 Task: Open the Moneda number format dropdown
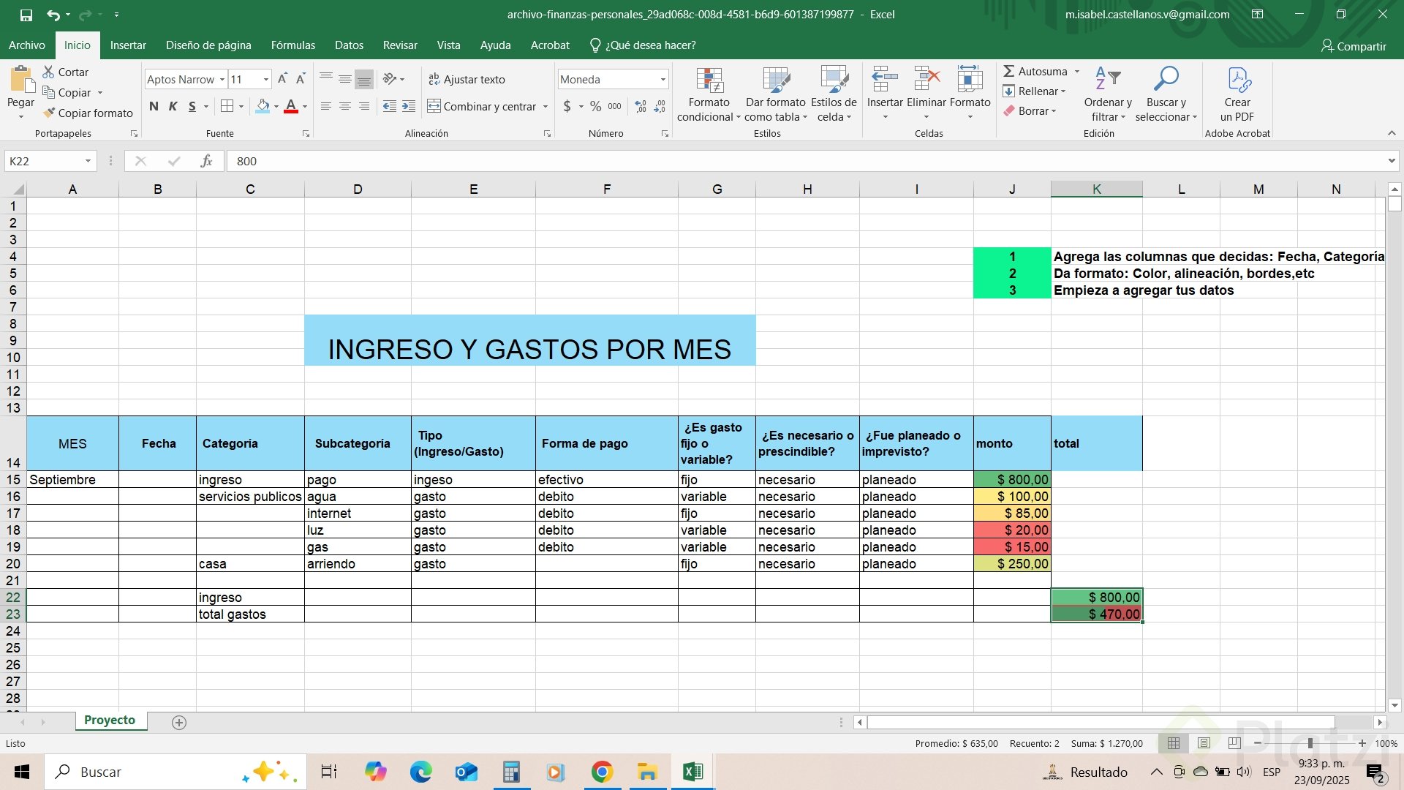tap(663, 79)
